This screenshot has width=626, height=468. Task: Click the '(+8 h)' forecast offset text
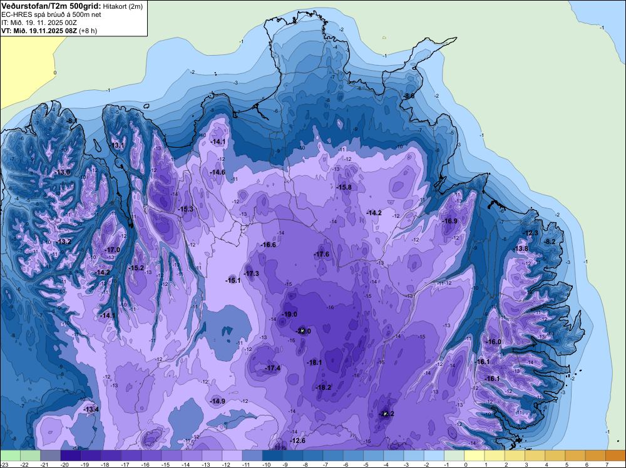click(x=88, y=31)
